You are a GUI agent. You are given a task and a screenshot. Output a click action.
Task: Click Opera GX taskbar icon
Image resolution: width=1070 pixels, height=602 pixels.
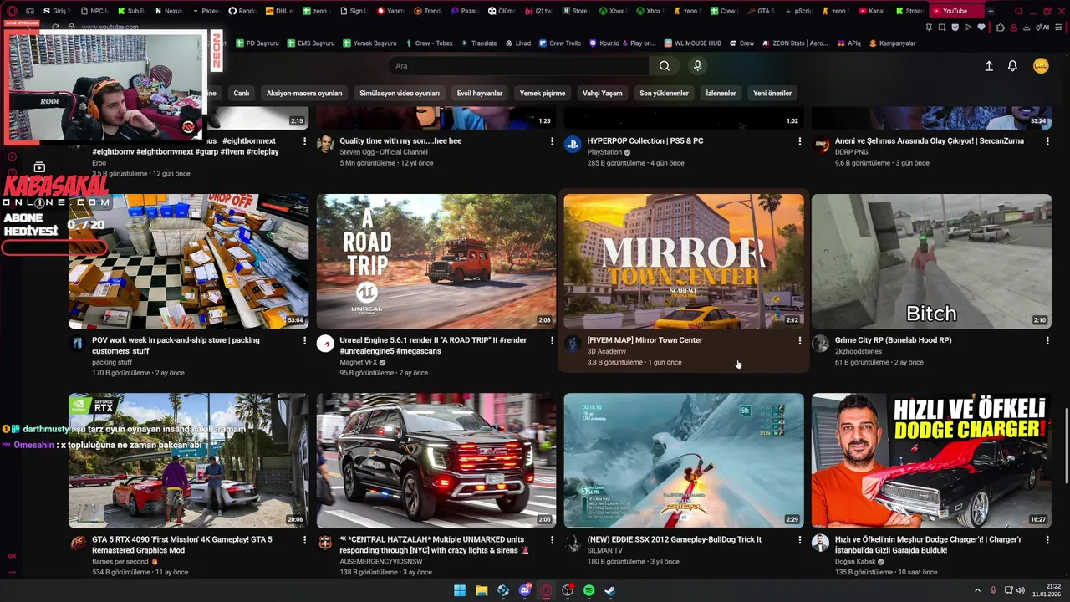(546, 590)
